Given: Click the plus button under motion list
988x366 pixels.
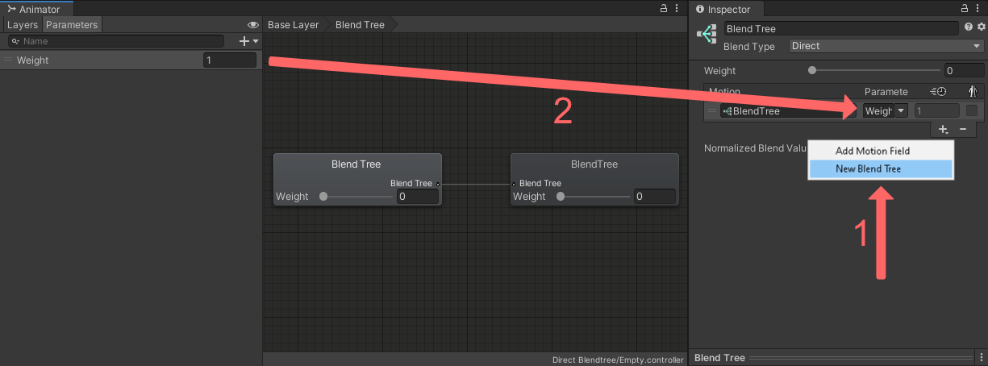Looking at the screenshot, I should pyautogui.click(x=943, y=129).
